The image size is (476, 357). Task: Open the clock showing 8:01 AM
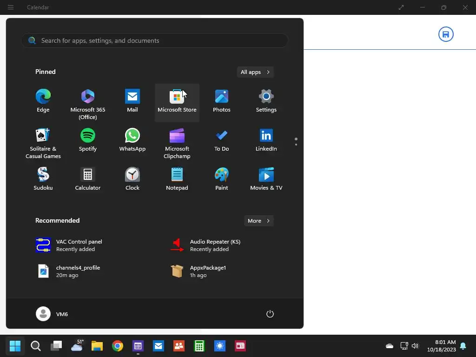(x=442, y=346)
